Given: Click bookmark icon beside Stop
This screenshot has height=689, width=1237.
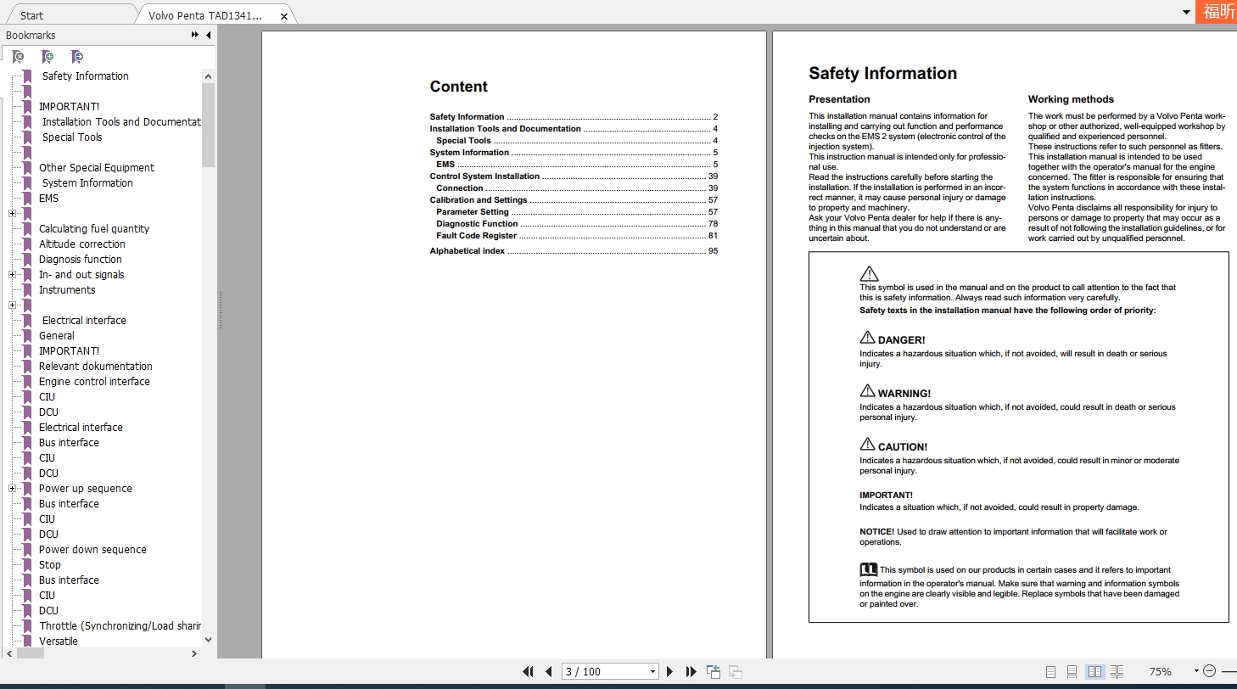Looking at the screenshot, I should pyautogui.click(x=27, y=564).
